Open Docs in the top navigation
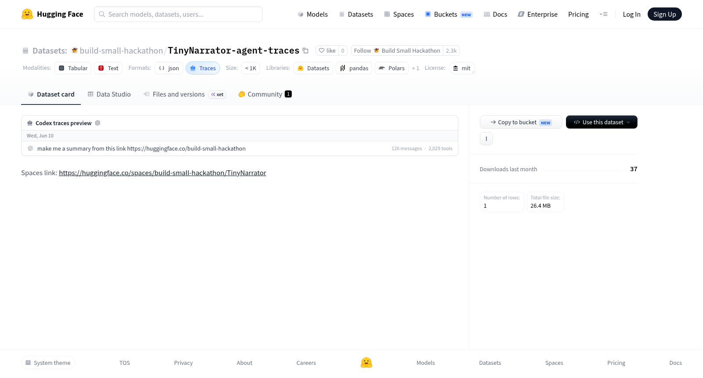This screenshot has width=703, height=378. [495, 14]
